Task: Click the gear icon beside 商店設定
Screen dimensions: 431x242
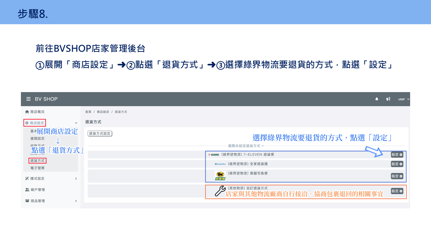Action: tap(27, 123)
